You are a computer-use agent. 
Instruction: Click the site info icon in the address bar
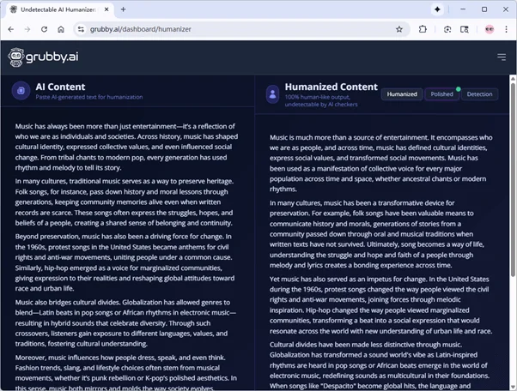point(81,28)
